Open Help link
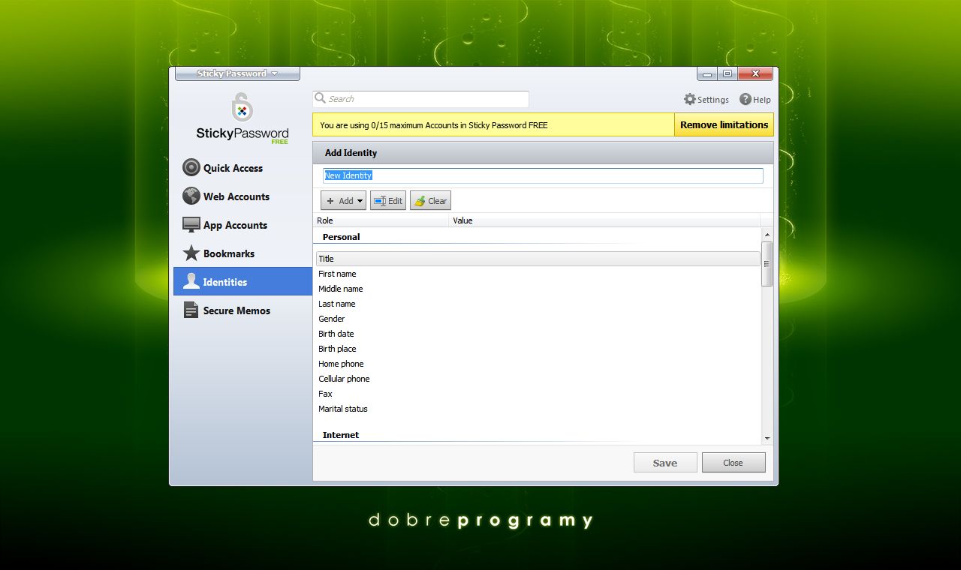 pos(755,99)
